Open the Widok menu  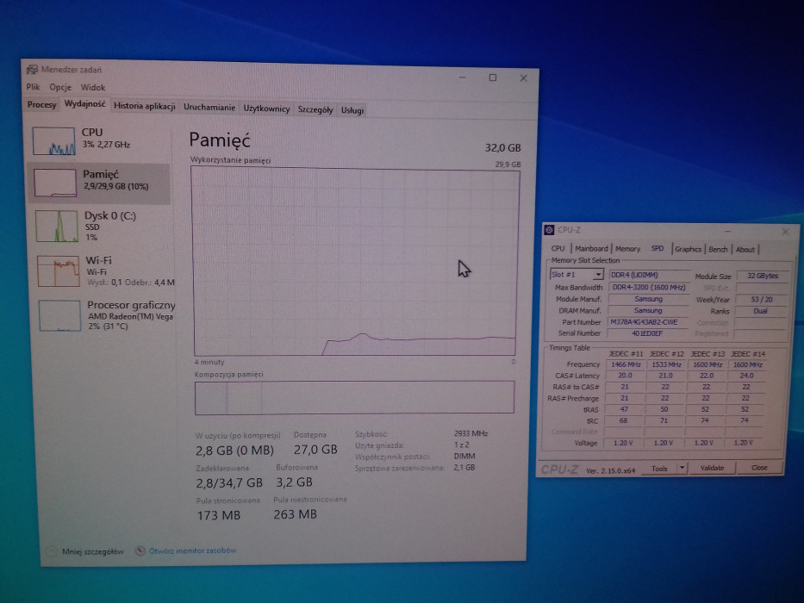pyautogui.click(x=93, y=88)
